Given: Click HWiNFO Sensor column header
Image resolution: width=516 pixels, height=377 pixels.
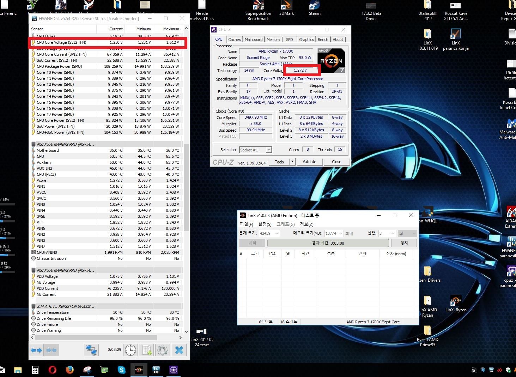Looking at the screenshot, I should point(62,29).
